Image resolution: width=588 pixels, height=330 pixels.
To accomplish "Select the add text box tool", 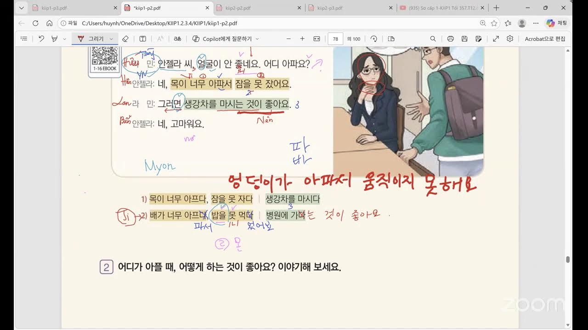I will point(143,39).
